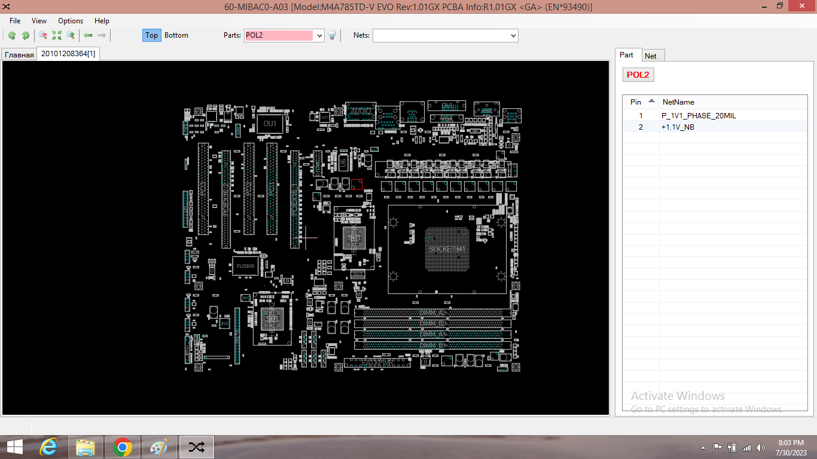Image resolution: width=817 pixels, height=459 pixels.
Task: Select the +1.1V_NB net row
Action: (678, 127)
